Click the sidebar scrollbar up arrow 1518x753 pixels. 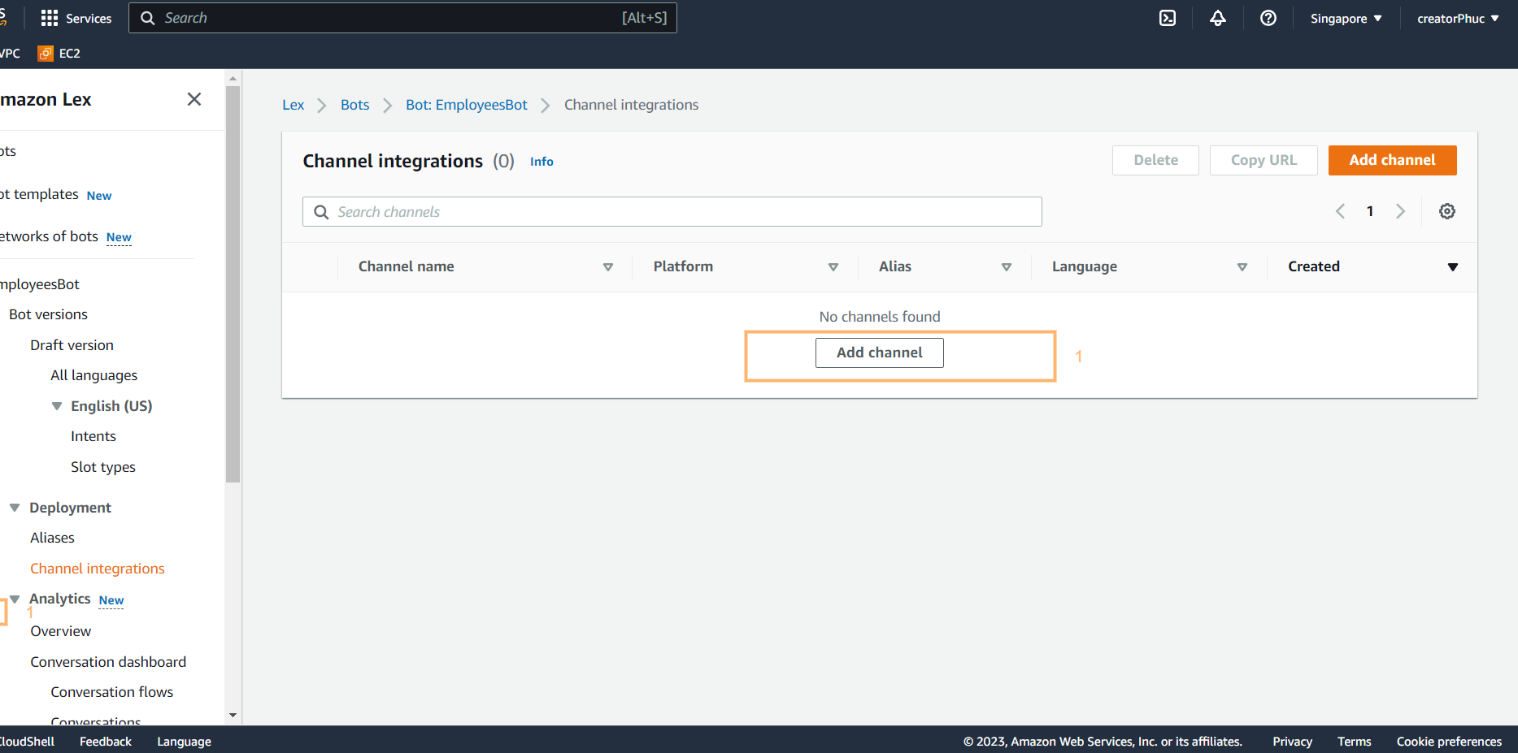click(x=233, y=79)
